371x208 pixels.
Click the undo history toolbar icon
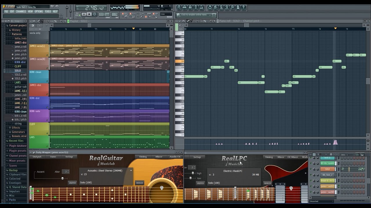coord(210,8)
